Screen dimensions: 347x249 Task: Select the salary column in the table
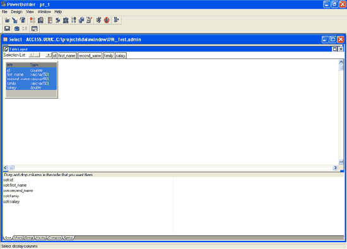pos(32,88)
